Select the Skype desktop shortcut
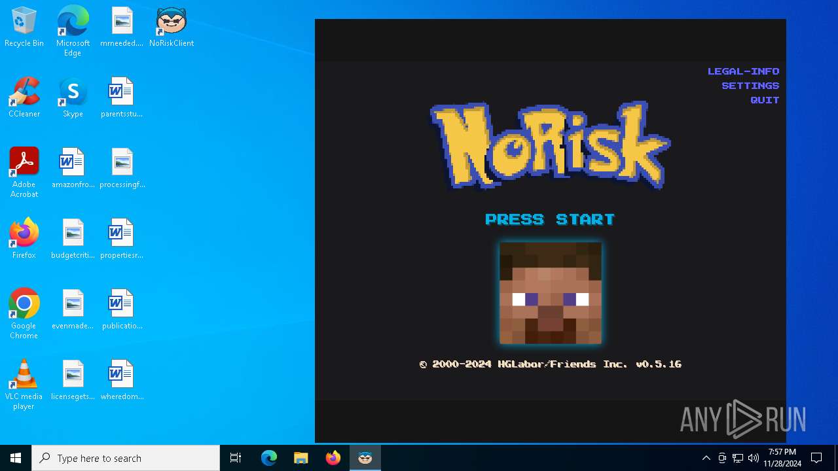Viewport: 838px width, 471px height. (73, 98)
